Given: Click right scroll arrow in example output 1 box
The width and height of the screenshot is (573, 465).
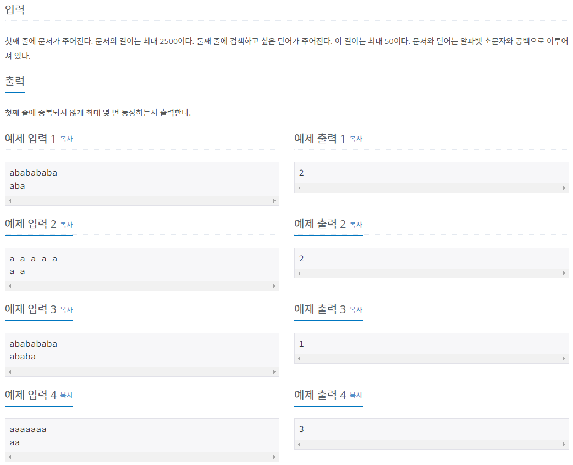Looking at the screenshot, I should pyautogui.click(x=564, y=188).
